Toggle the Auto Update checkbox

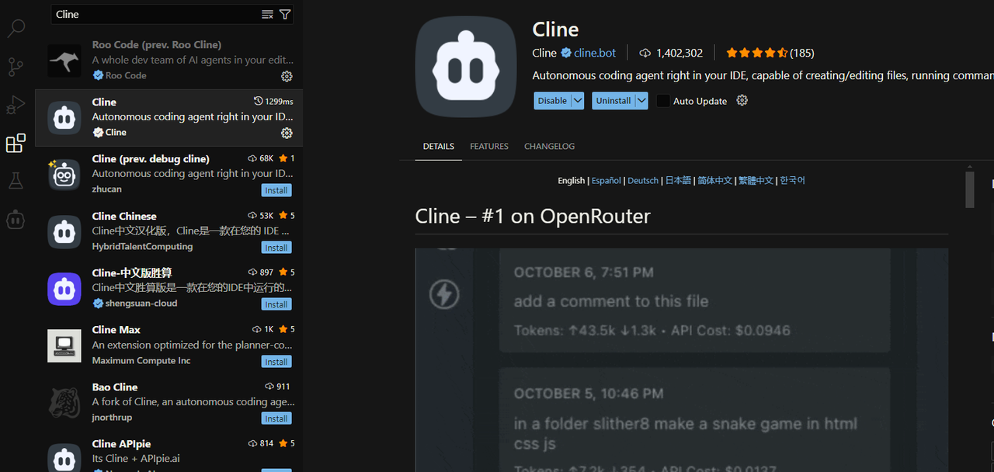pyautogui.click(x=662, y=101)
